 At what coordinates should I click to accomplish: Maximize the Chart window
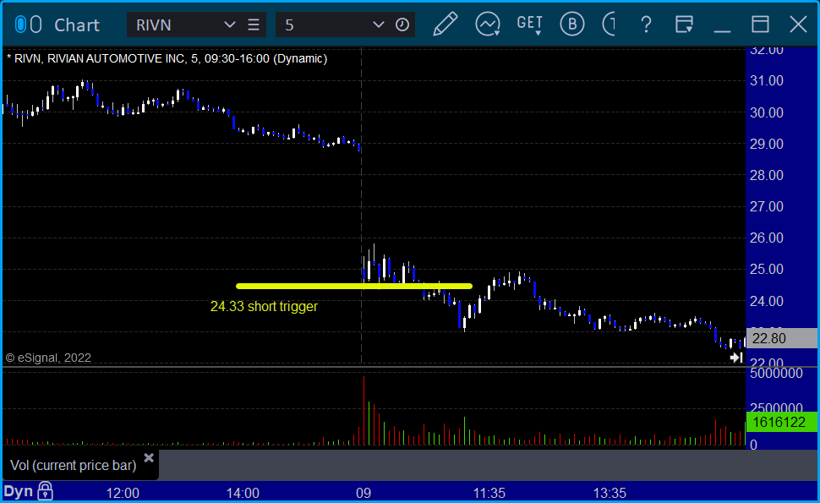tap(760, 25)
